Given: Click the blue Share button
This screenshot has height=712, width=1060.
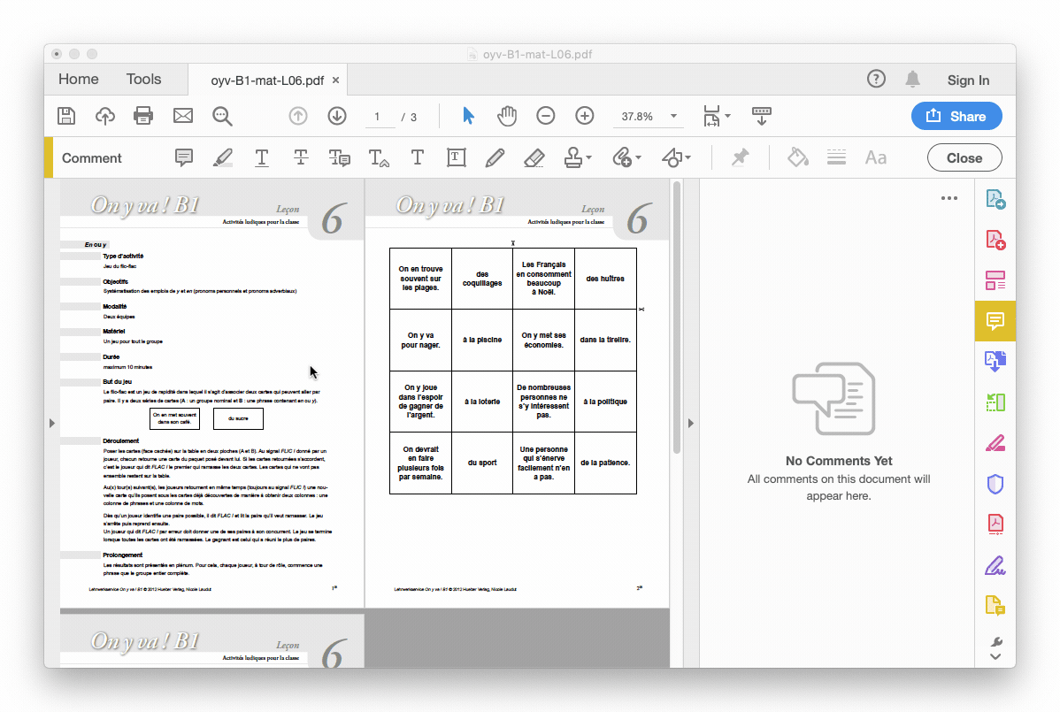Looking at the screenshot, I should (956, 116).
